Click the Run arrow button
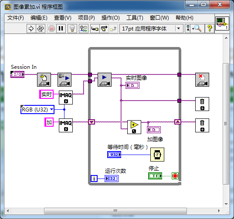234x219 pixels. click(31, 28)
